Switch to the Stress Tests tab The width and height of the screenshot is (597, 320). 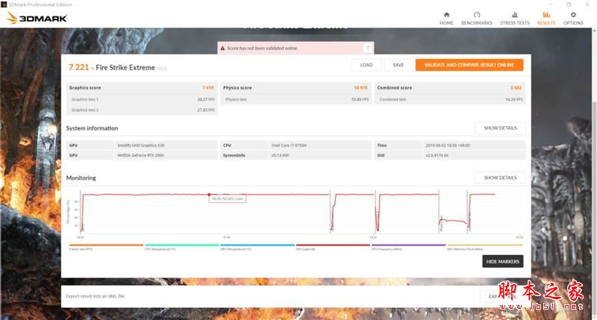(514, 18)
